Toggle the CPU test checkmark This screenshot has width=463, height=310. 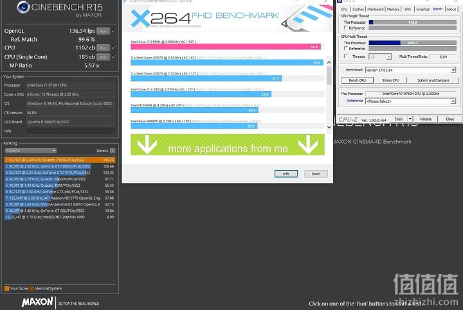pyautogui.click(x=114, y=47)
